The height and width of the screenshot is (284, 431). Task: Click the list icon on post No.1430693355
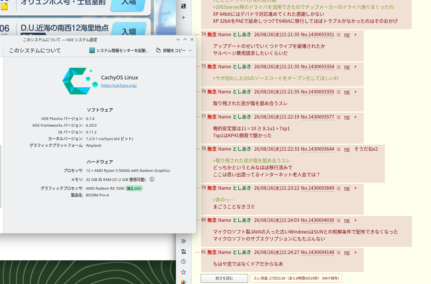[x=338, y=92]
